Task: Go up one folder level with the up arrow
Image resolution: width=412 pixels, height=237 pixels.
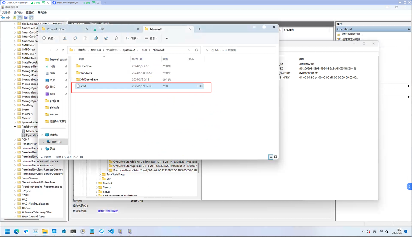Action: (x=63, y=50)
